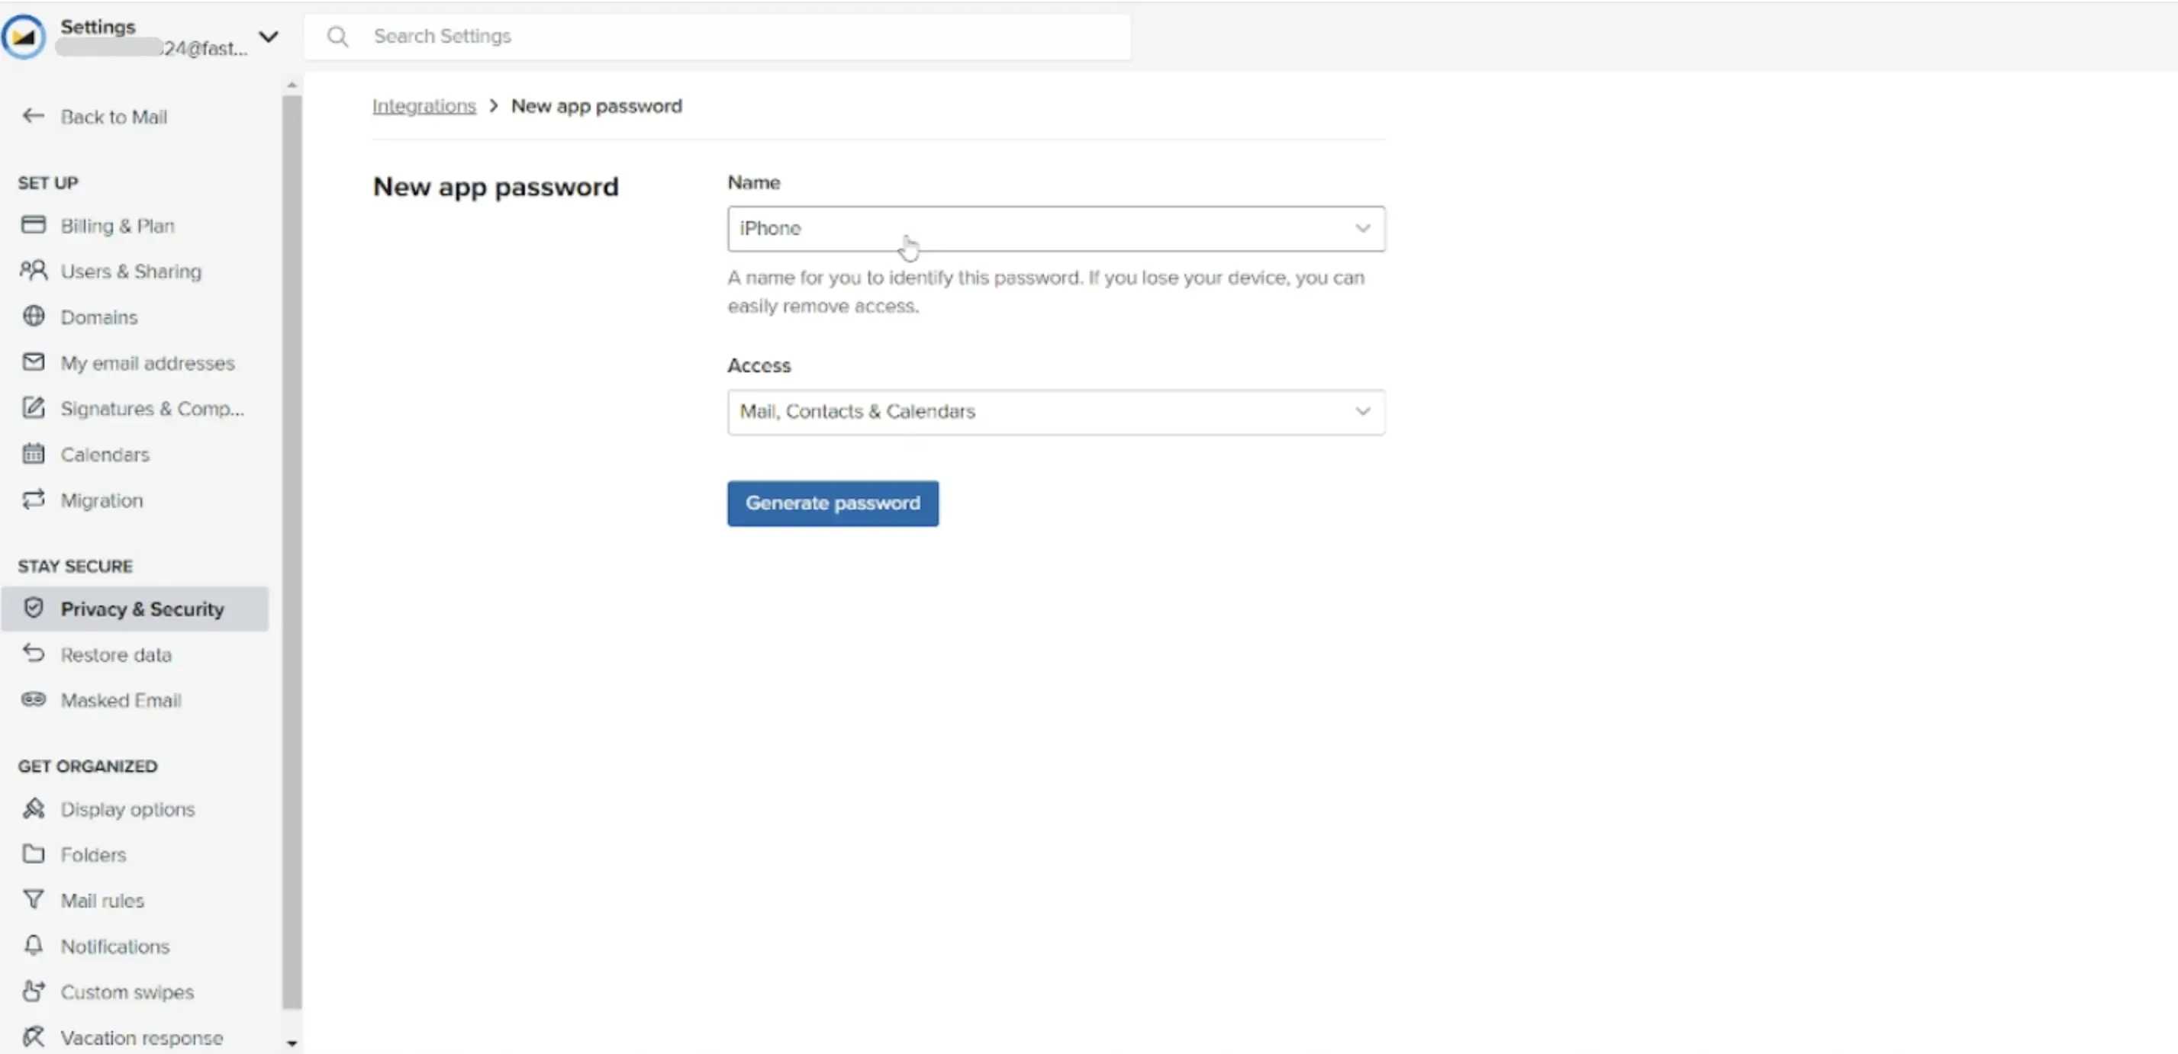Click the Signatures pencil icon
Image resolution: width=2178 pixels, height=1054 pixels.
pyautogui.click(x=33, y=407)
